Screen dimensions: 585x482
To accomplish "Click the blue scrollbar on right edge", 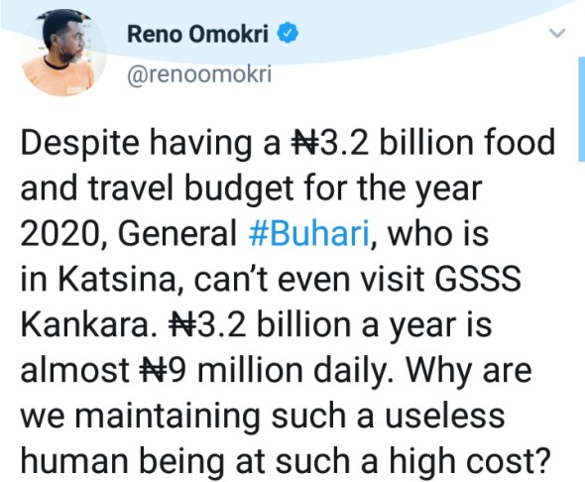I will pos(582,109).
